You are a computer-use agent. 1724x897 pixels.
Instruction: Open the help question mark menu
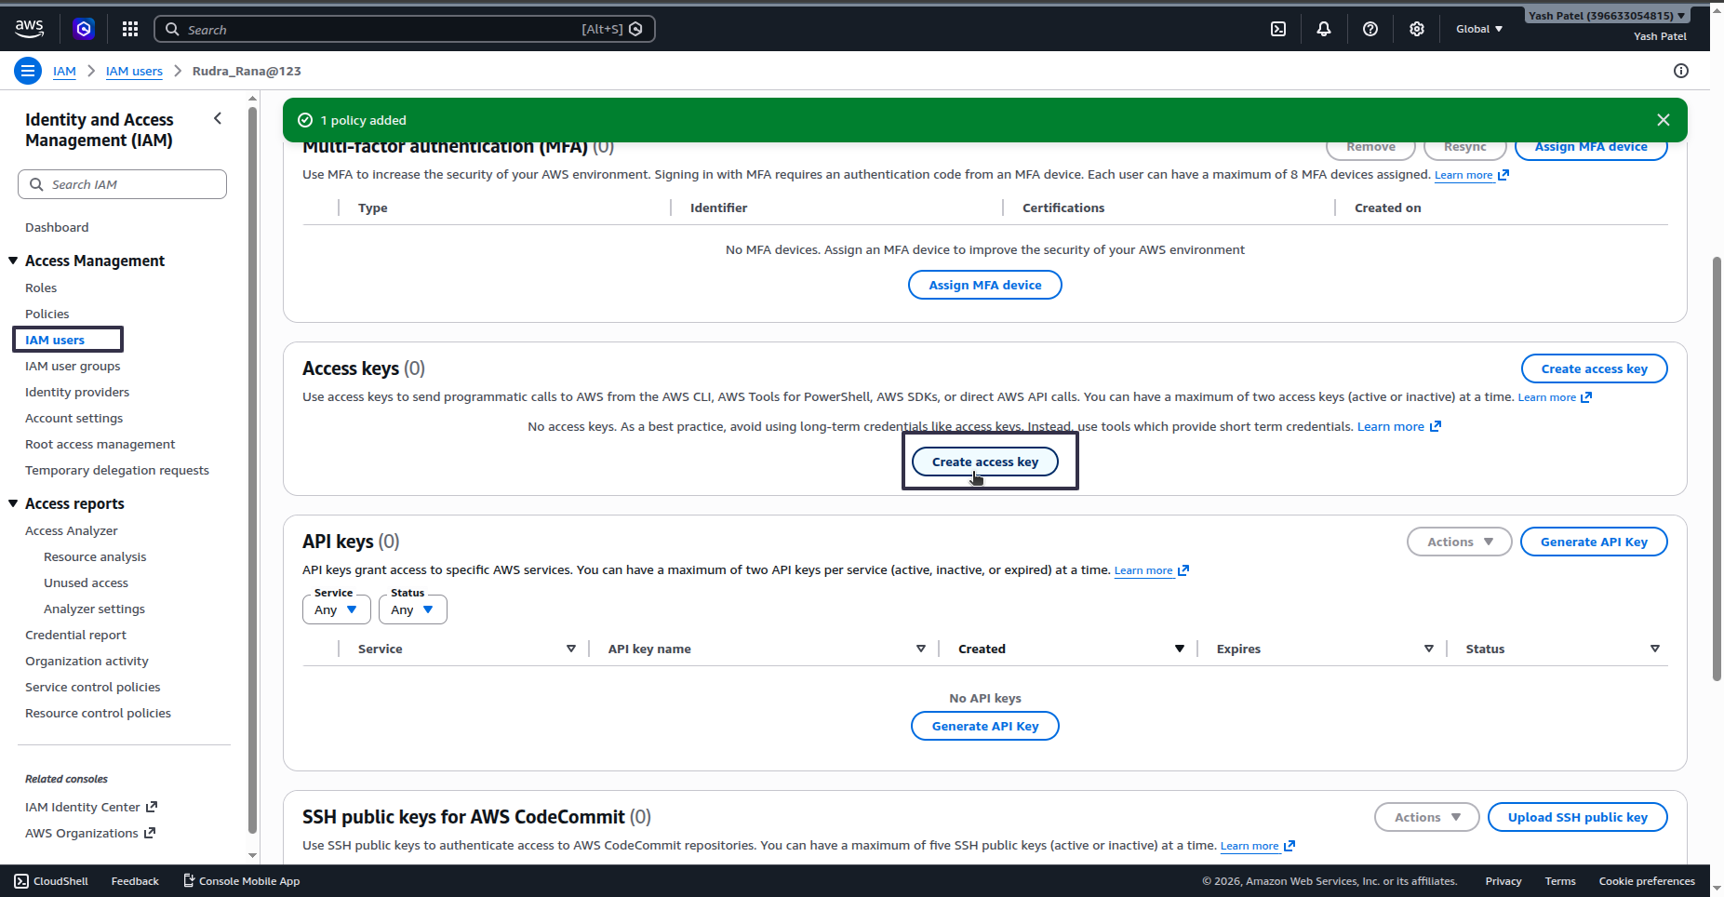1370,29
